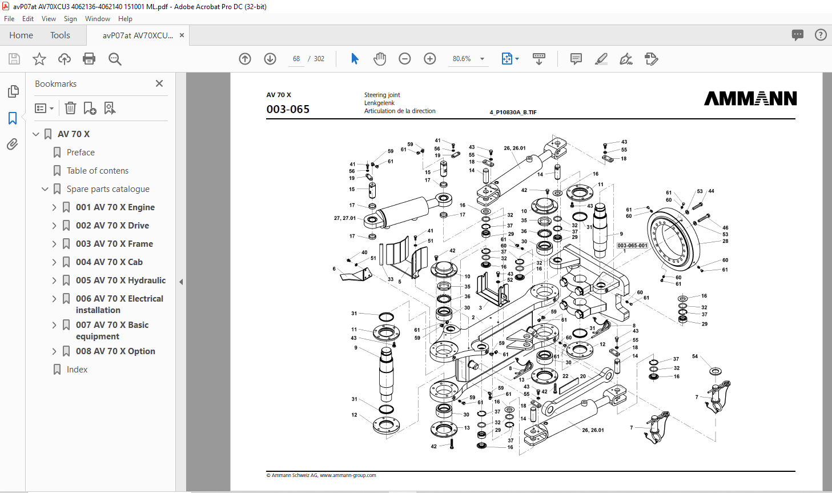Delete the selected bookmark
This screenshot has height=493, width=832.
click(70, 108)
